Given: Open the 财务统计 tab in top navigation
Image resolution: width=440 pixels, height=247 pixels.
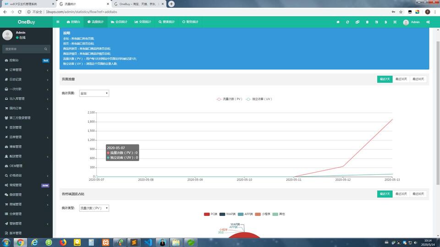Looking at the screenshot, I should [190, 22].
